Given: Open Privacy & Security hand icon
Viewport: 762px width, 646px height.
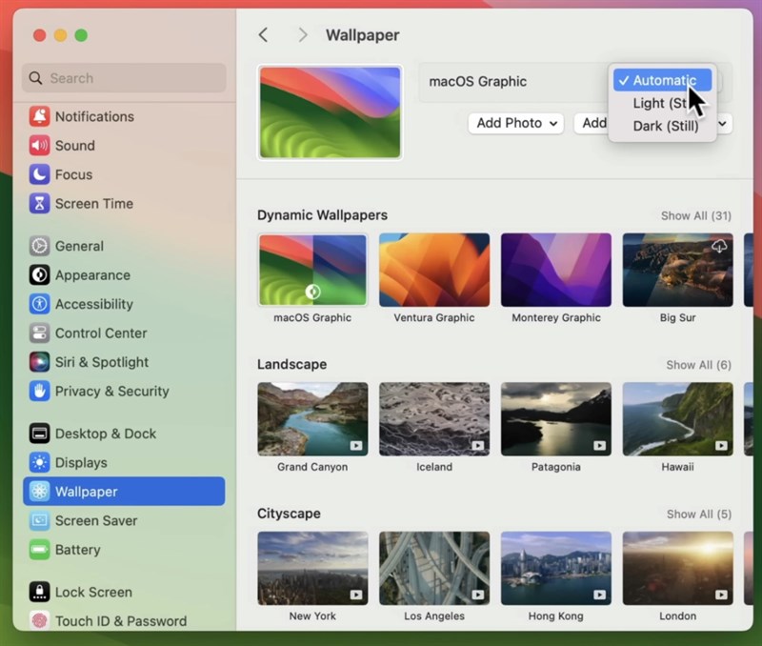Looking at the screenshot, I should click(x=39, y=392).
